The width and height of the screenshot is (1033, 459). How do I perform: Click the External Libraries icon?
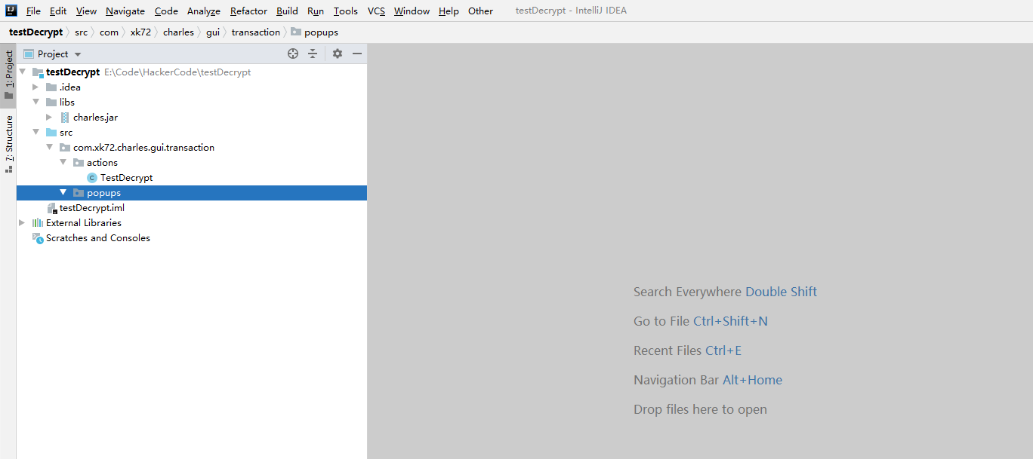(x=38, y=223)
